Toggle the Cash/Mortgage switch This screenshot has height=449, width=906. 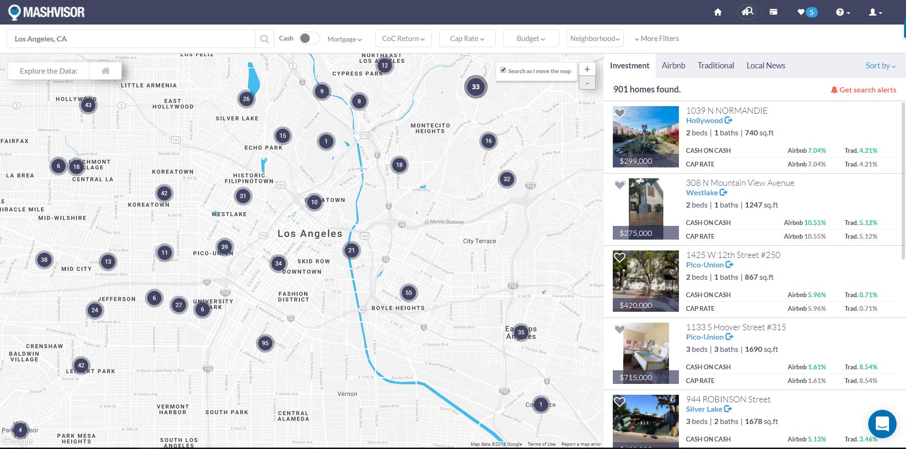pos(309,39)
